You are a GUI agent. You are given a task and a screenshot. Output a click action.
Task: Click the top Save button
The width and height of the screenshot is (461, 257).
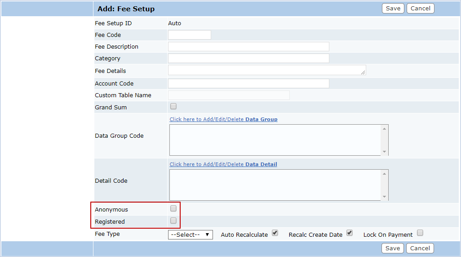[393, 9]
